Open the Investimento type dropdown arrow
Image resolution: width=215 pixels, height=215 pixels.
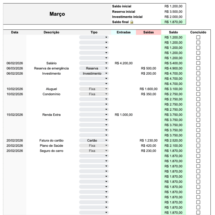[106, 74]
